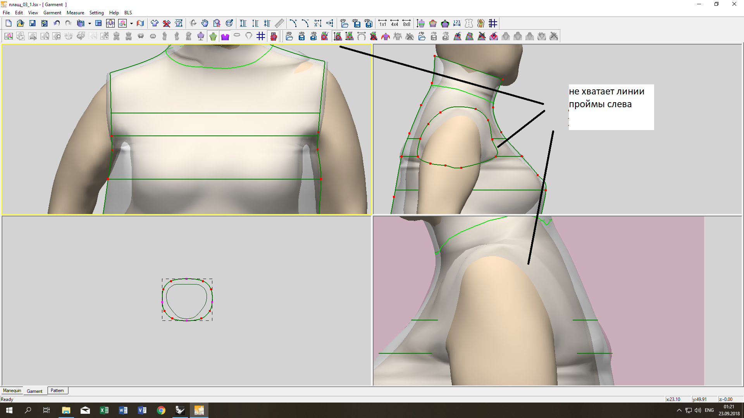Show hidden system tray icons chevron
Viewport: 744px width, 418px height.
(679, 410)
